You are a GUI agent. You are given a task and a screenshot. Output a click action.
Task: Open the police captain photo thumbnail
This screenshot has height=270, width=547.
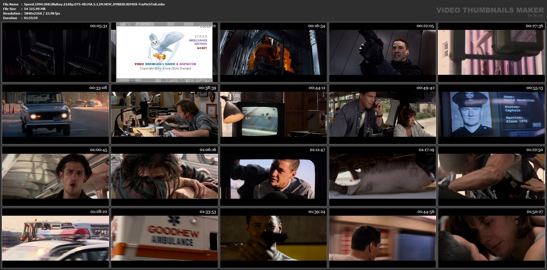pos(491,114)
